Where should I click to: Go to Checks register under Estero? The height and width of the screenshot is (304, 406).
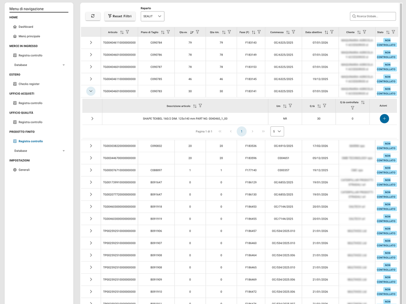[29, 84]
